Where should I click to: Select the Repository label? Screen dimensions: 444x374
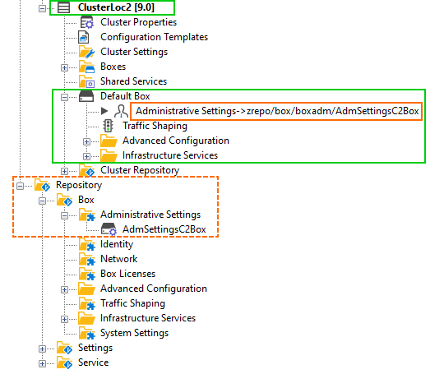[79, 185]
